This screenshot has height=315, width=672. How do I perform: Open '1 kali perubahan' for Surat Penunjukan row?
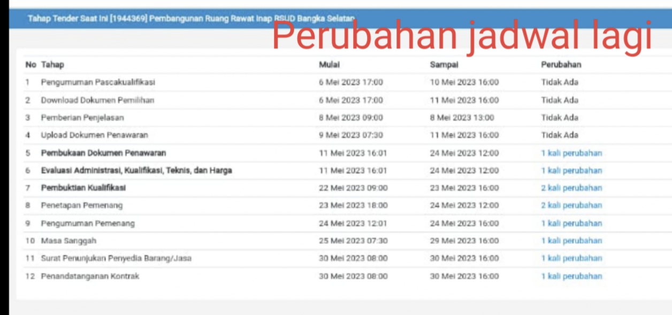[x=571, y=258]
